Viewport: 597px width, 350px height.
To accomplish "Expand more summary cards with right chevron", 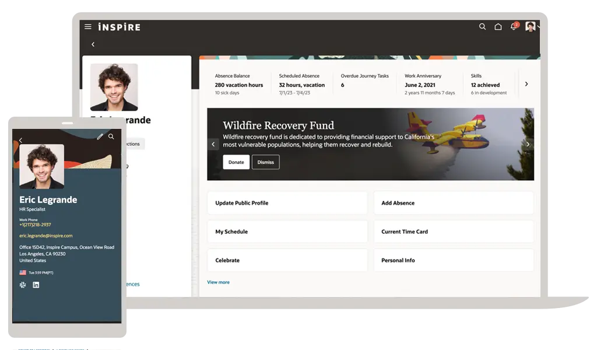I will pyautogui.click(x=526, y=84).
